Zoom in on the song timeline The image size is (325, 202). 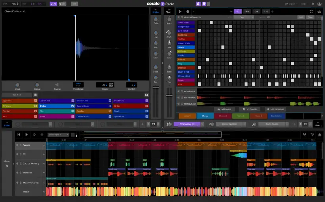313,135
